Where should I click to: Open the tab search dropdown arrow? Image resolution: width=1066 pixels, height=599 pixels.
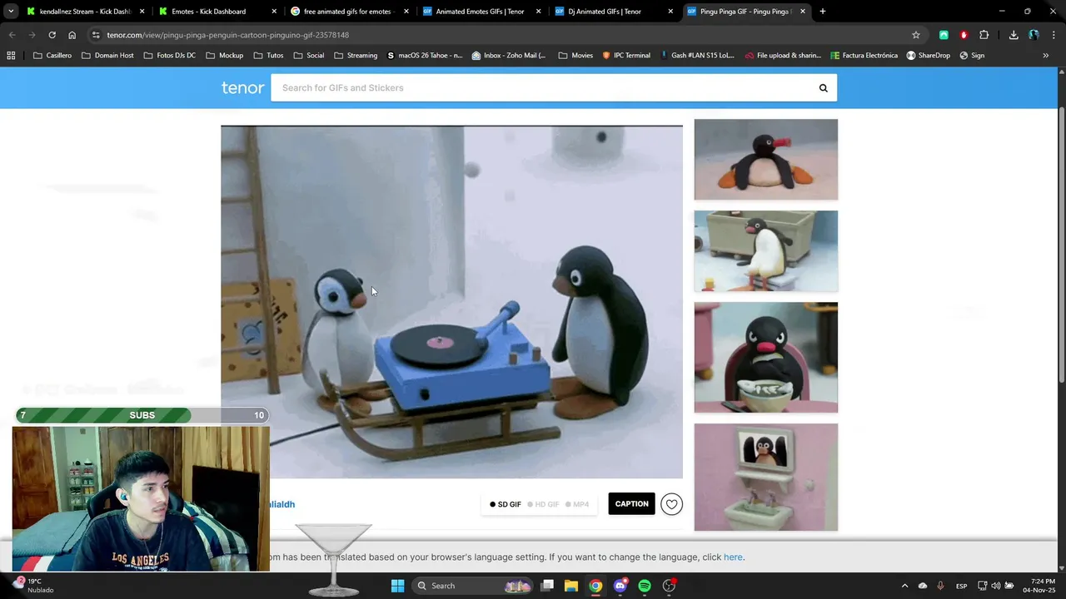coord(11,12)
